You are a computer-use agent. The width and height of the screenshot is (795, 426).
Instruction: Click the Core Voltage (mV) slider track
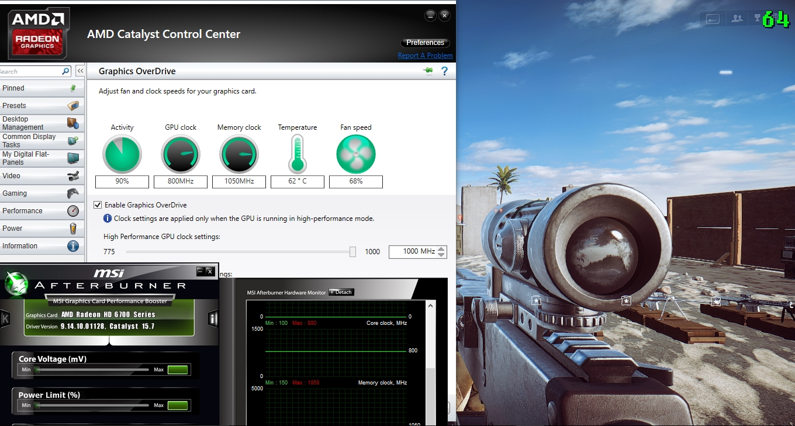[92, 369]
